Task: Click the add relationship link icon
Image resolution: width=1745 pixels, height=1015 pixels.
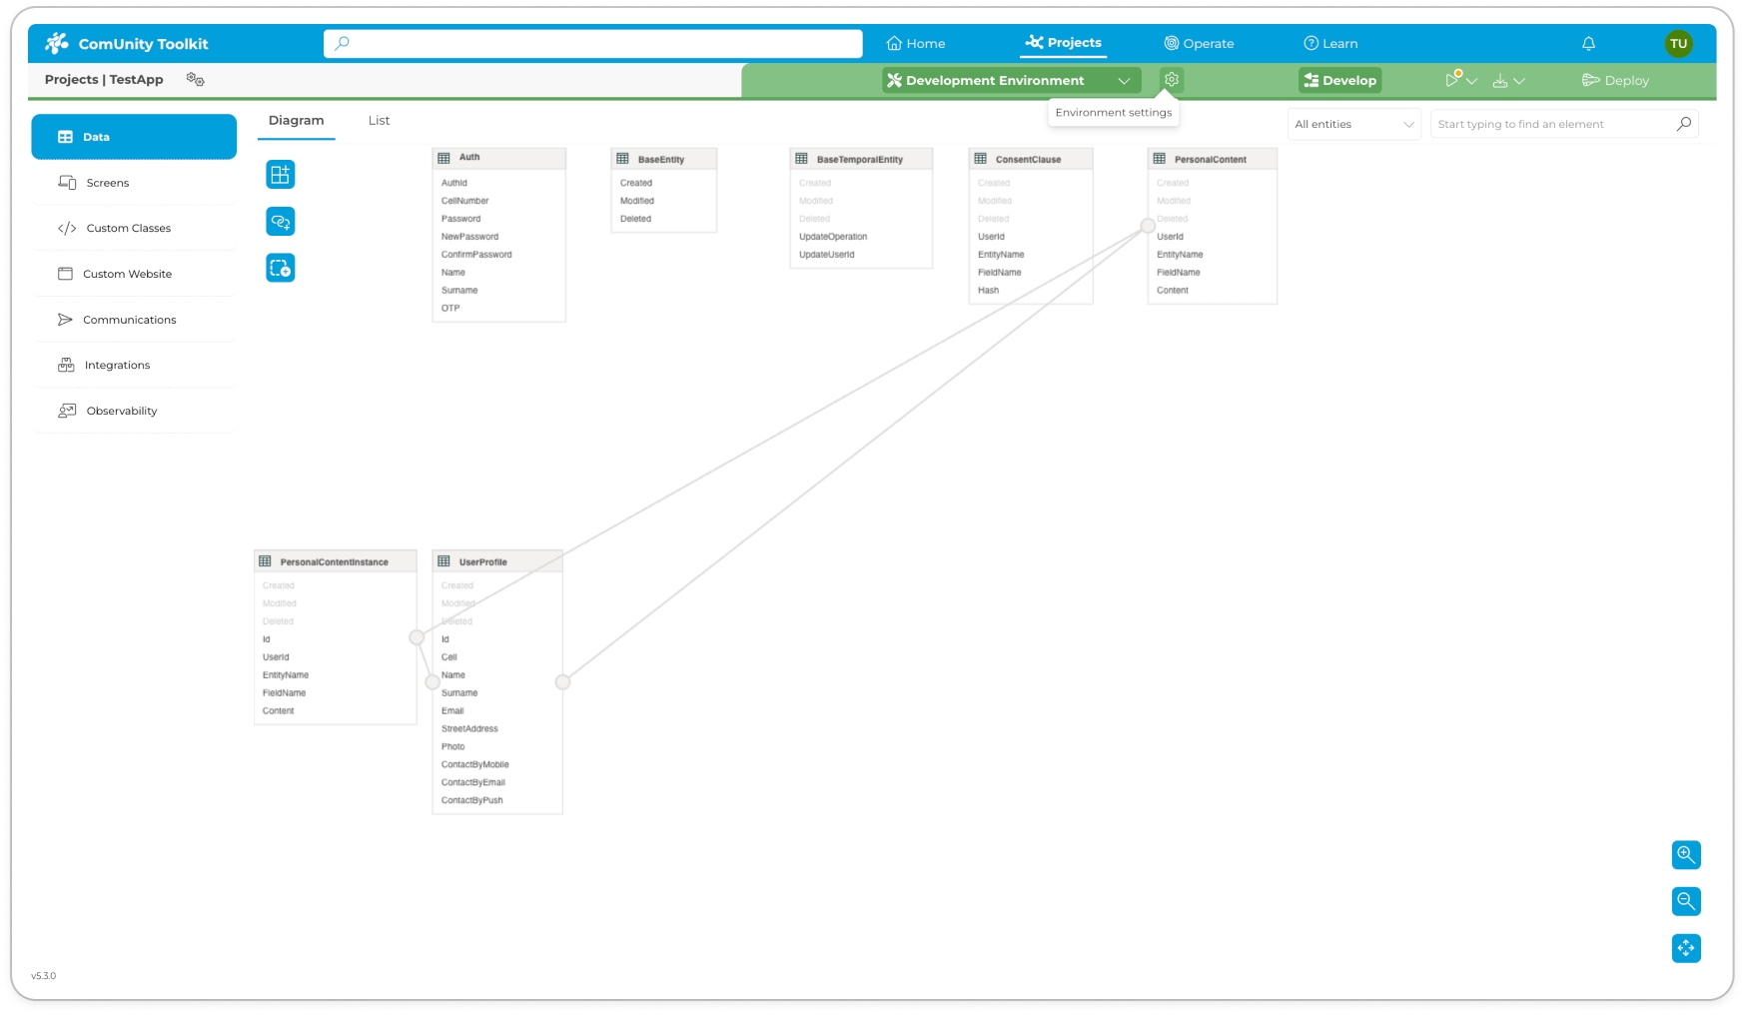Action: click(280, 222)
